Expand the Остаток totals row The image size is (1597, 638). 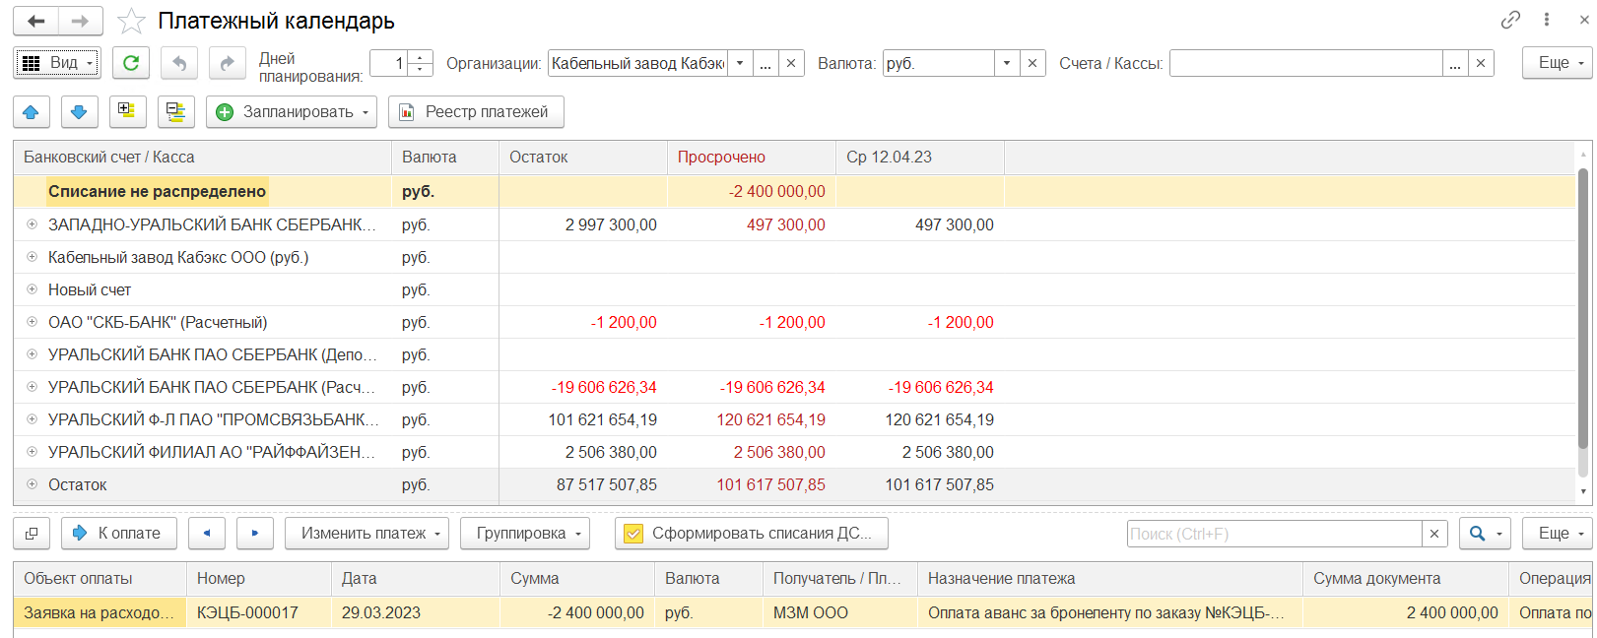[32, 484]
